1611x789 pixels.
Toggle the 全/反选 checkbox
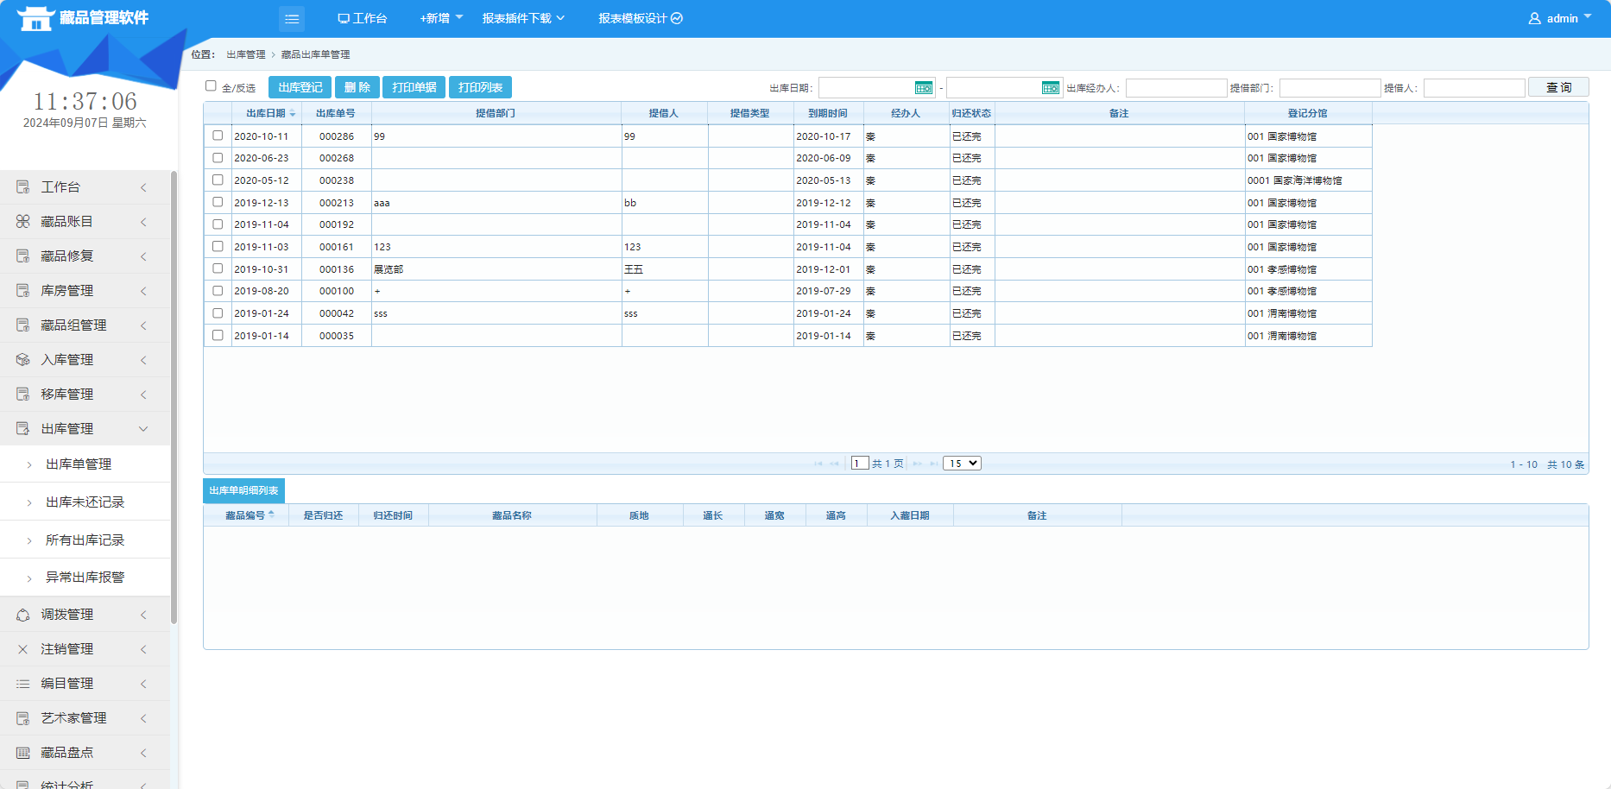[211, 85]
